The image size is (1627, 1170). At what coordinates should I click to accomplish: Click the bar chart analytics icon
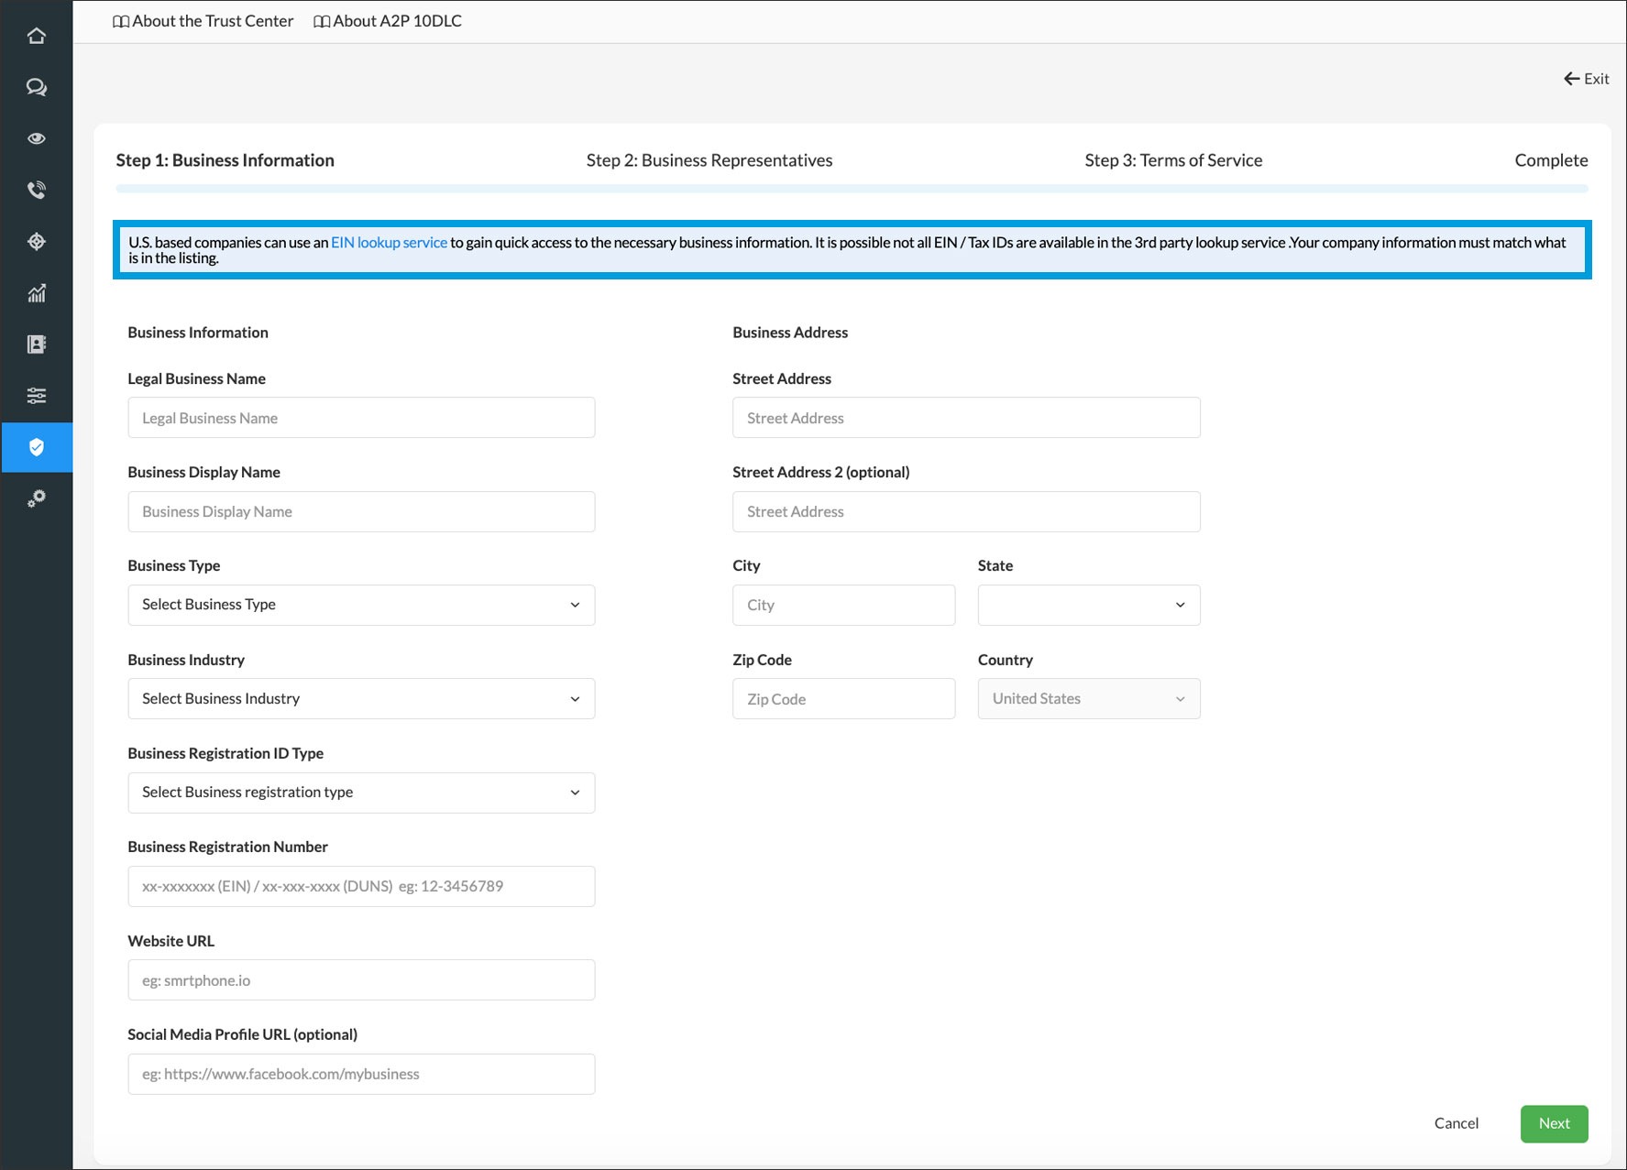37,293
